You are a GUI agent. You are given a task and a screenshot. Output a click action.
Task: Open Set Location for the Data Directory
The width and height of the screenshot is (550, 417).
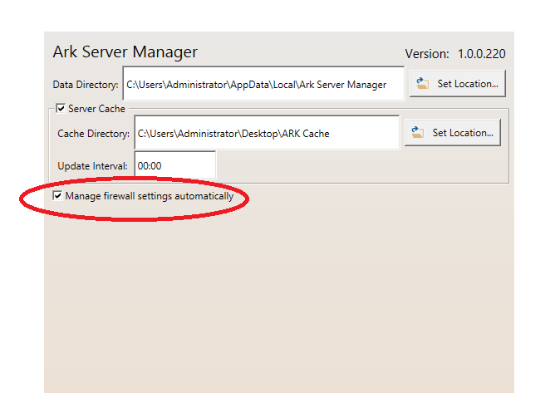coord(458,83)
